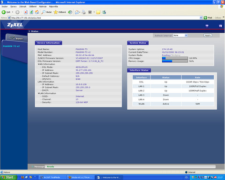The width and height of the screenshot is (225, 180).
Task: Click the CPU Usage progress bar
Action: point(175,58)
